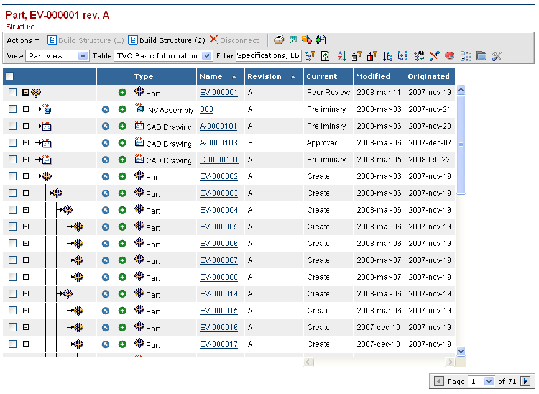Click inside the Filter input field

[268, 56]
